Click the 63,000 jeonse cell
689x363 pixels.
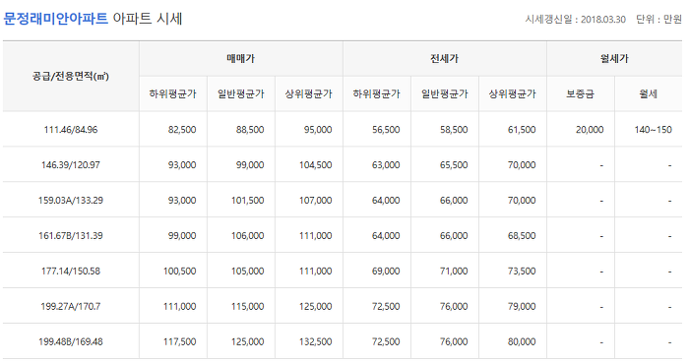click(x=386, y=165)
